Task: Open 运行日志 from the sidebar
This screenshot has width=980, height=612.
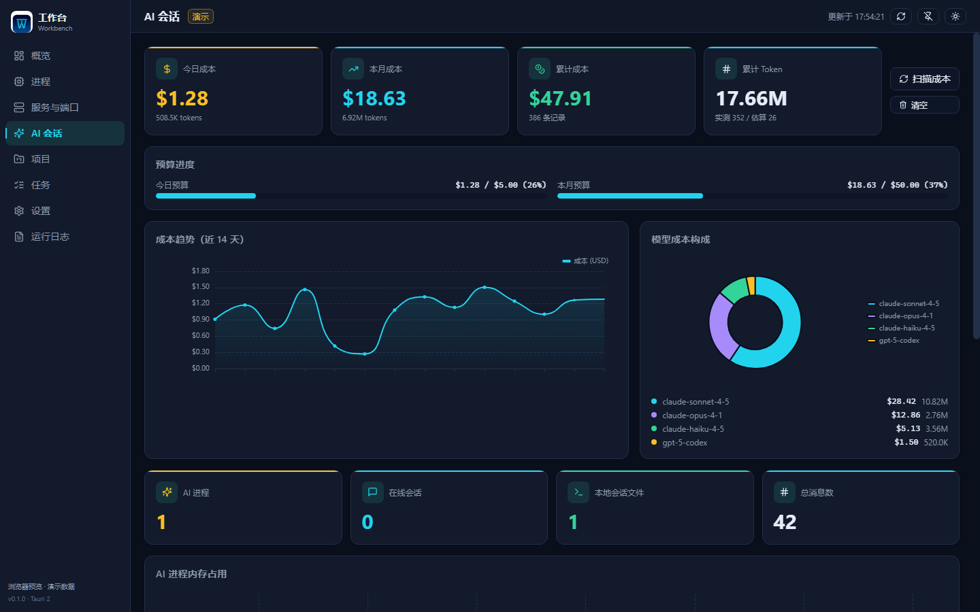Action: (65, 237)
